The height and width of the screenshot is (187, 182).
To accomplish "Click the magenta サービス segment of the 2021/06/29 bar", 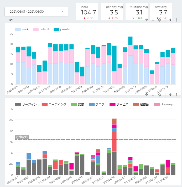I will (x=168, y=164).
